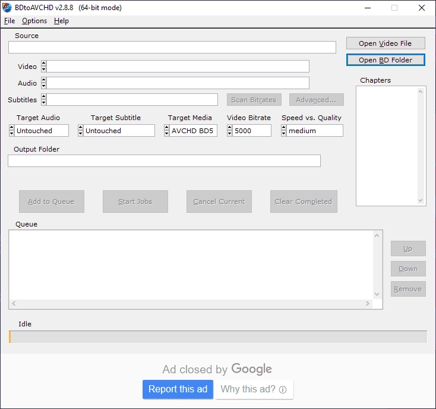Step down the Target Media spinner
This screenshot has width=436, height=409.
pyautogui.click(x=166, y=134)
